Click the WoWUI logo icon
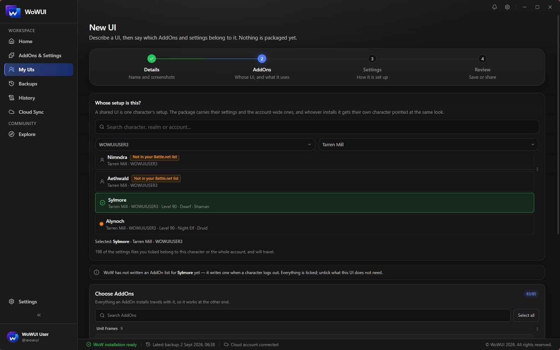The height and width of the screenshot is (350, 560). [13, 12]
